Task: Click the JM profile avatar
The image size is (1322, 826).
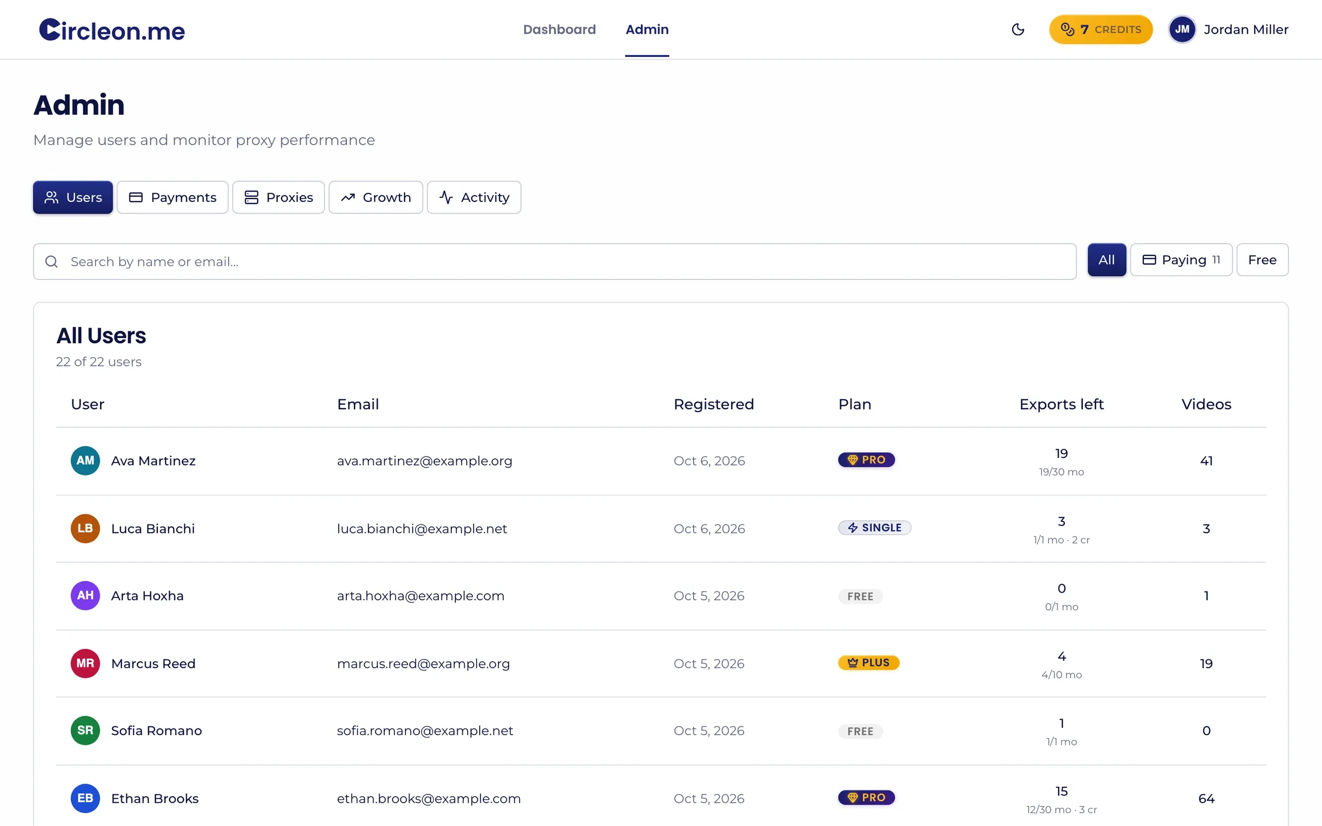Action: tap(1182, 29)
